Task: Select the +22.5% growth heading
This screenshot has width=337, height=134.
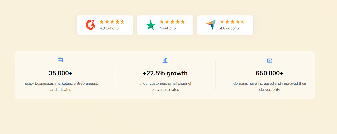Action: click(165, 73)
